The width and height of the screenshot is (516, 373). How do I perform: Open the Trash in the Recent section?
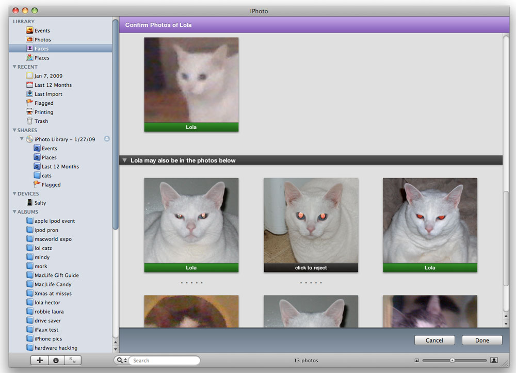tap(41, 121)
